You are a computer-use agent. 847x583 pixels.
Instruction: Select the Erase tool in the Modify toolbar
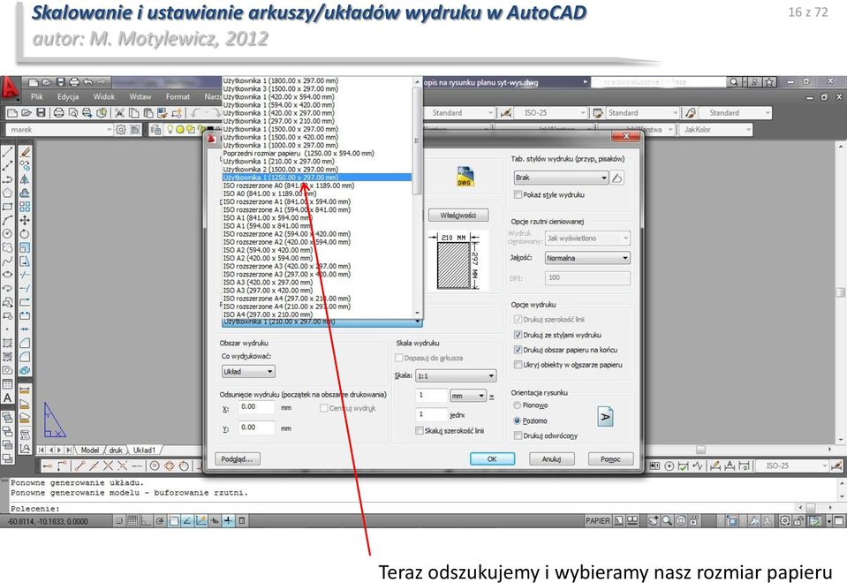[25, 152]
